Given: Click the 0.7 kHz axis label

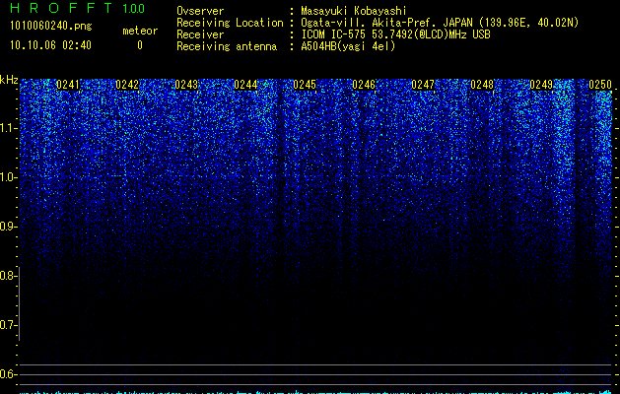Looking at the screenshot, I should [x=8, y=325].
